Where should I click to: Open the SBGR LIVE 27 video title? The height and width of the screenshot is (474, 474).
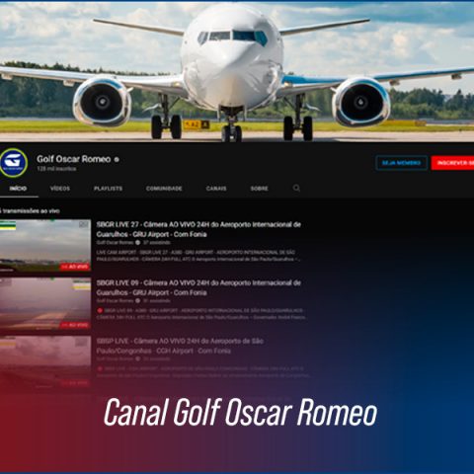pyautogui.click(x=198, y=229)
